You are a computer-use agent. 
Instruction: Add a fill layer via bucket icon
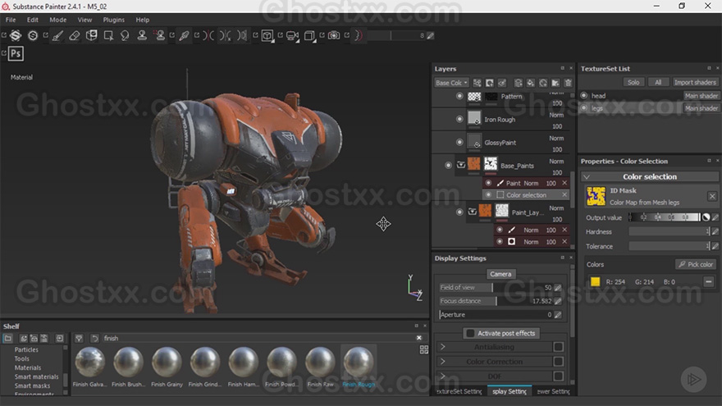click(x=531, y=83)
